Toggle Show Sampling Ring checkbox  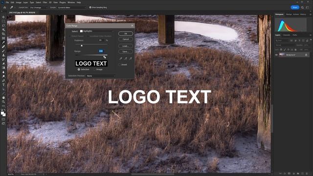[x=90, y=7]
